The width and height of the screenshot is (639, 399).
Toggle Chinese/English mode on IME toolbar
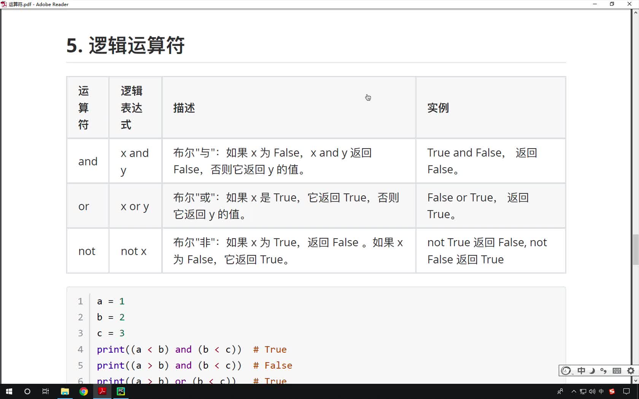581,370
